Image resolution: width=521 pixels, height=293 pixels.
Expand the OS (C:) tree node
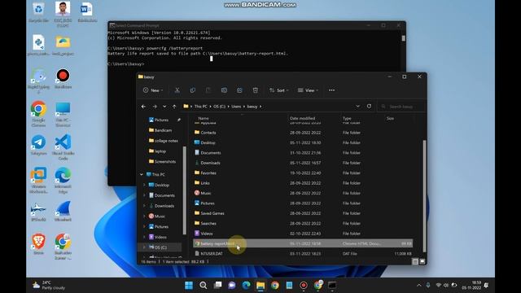(x=144, y=247)
